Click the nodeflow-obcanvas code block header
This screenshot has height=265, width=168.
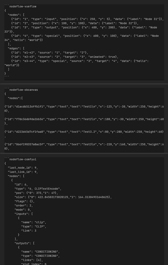[24, 90]
